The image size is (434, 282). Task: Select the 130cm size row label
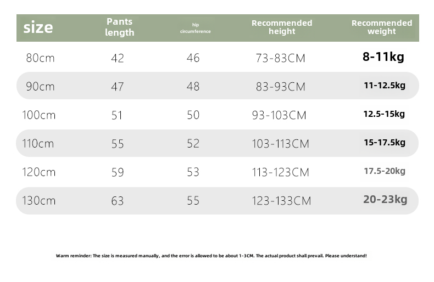(38, 201)
